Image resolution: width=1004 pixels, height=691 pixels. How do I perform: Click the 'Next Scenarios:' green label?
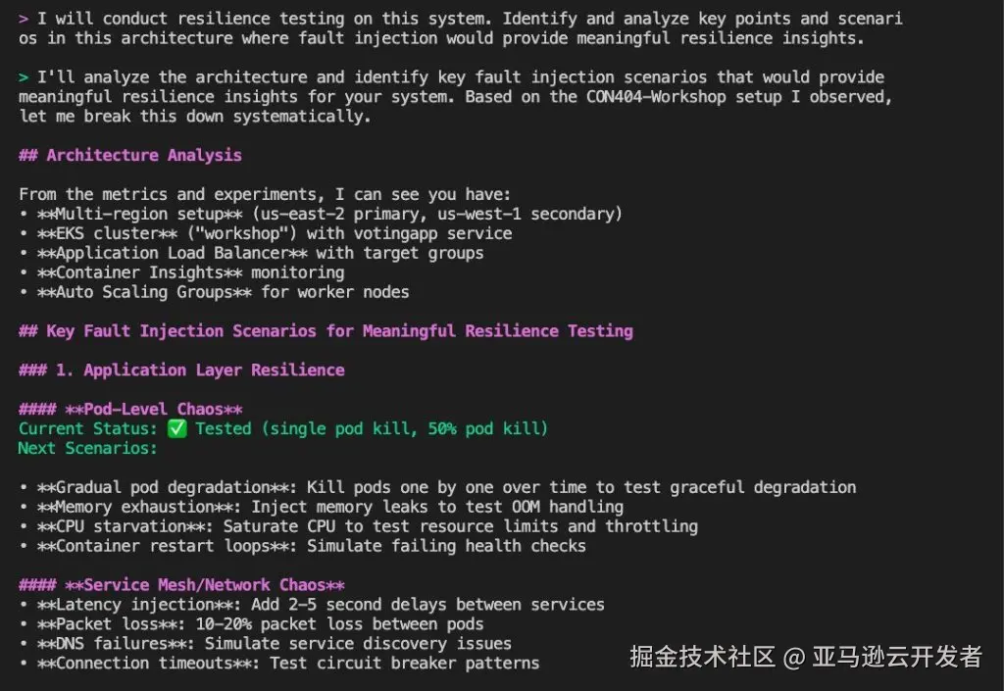(87, 448)
